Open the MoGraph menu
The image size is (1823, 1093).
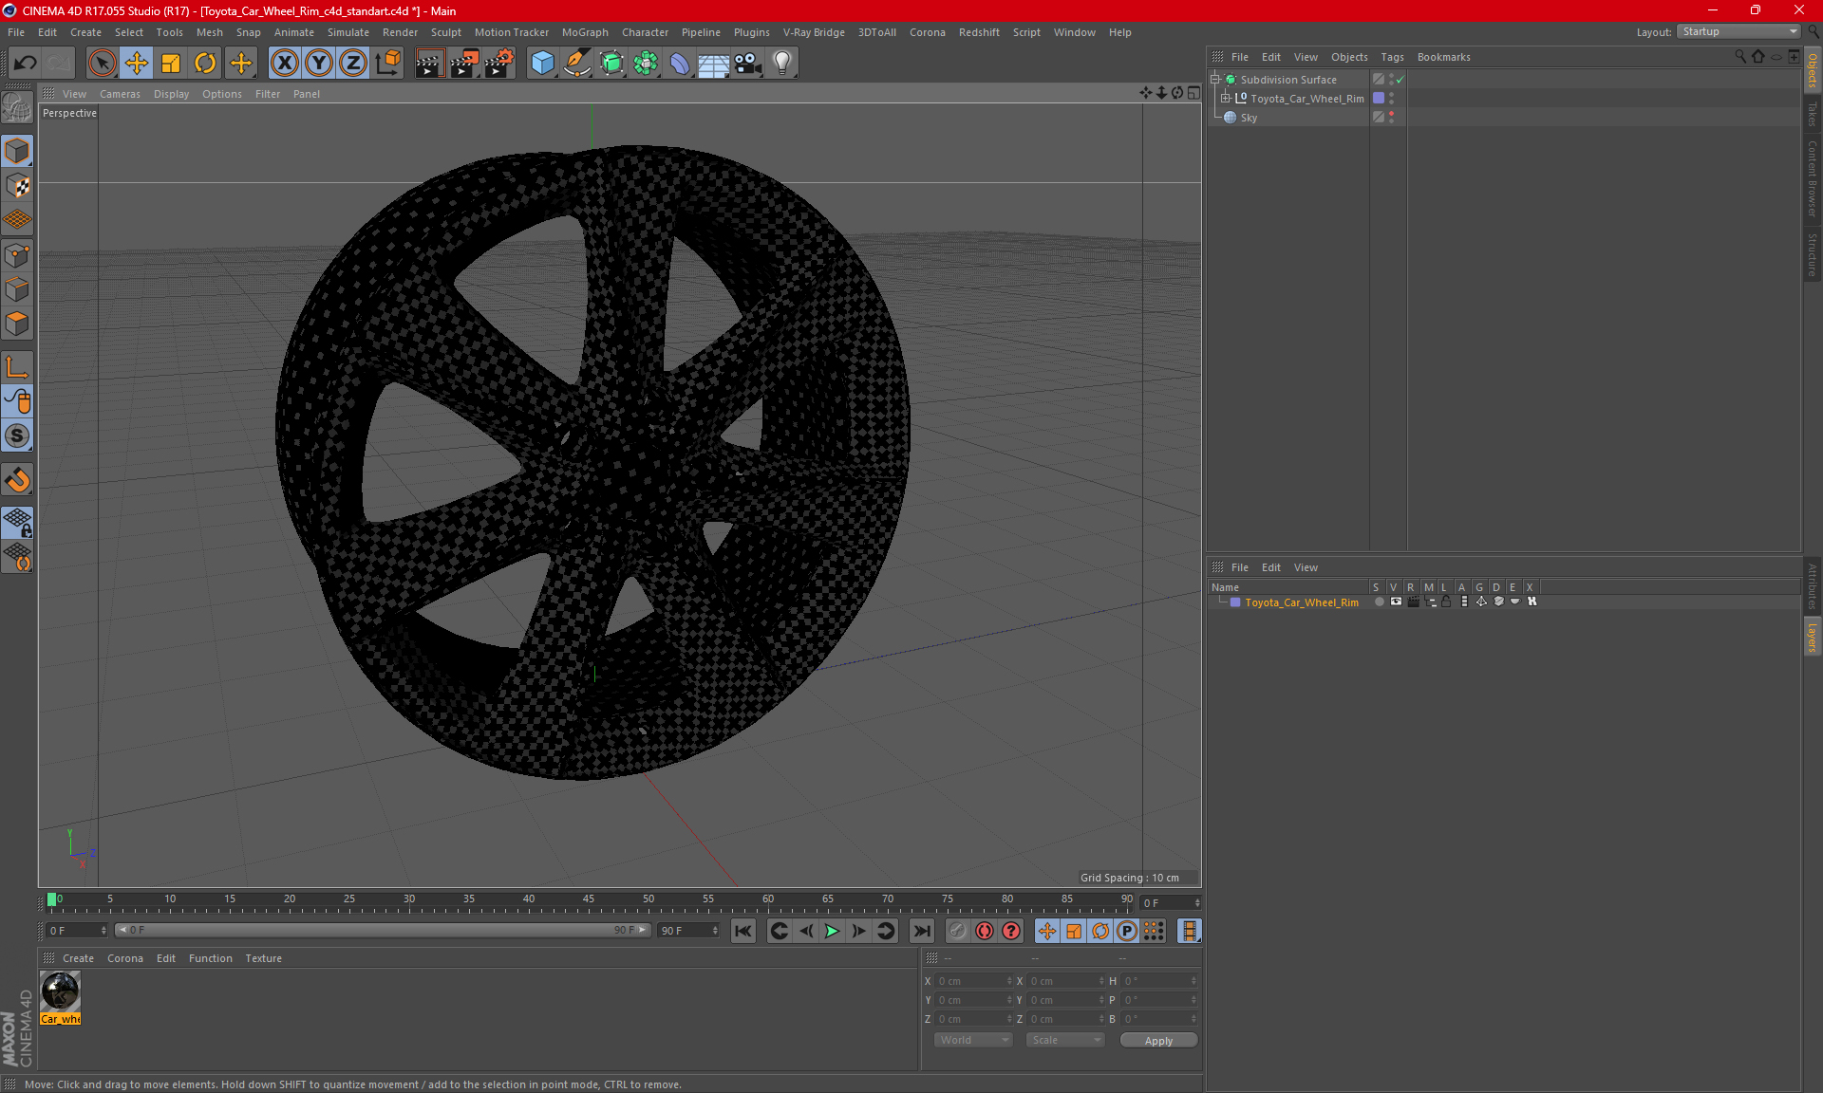pyautogui.click(x=584, y=32)
